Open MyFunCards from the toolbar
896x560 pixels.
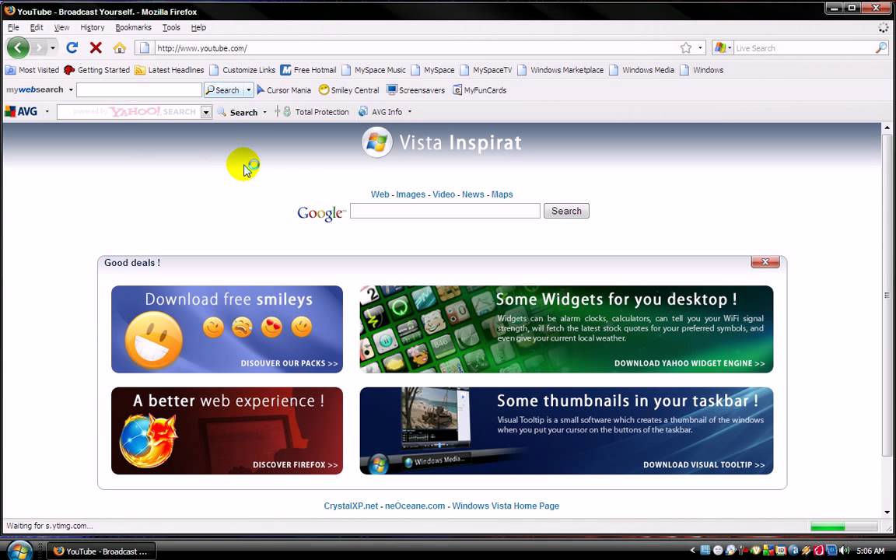(479, 89)
